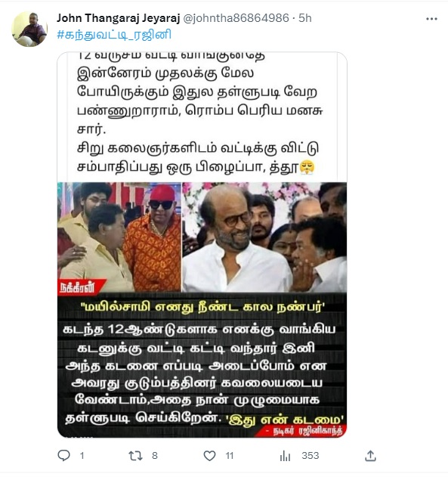448x477 pixels.
Task: Click the reply count showing 1
Action: [x=82, y=456]
